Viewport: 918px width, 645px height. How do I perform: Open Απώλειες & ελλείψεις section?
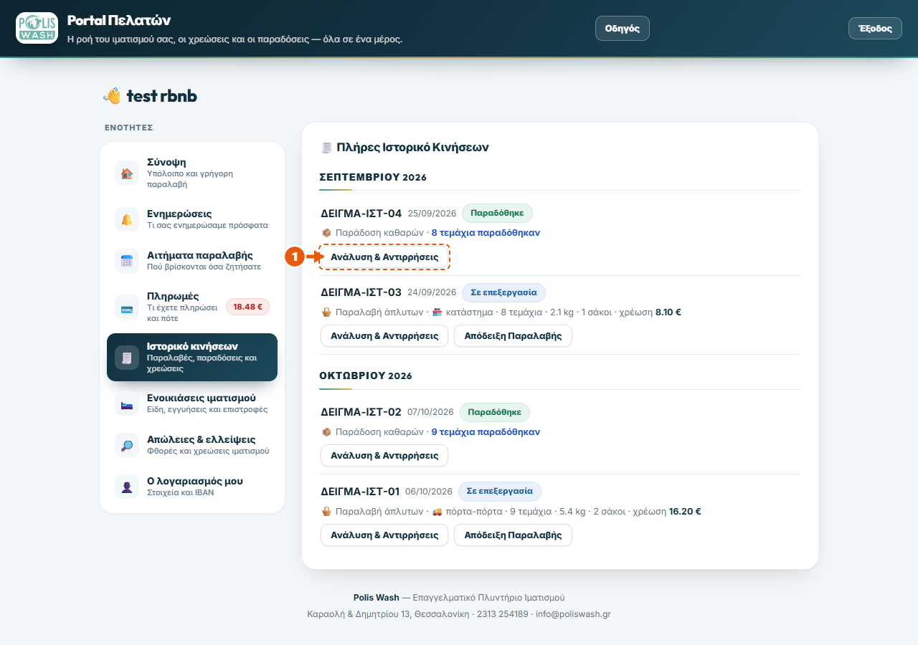[x=192, y=445]
